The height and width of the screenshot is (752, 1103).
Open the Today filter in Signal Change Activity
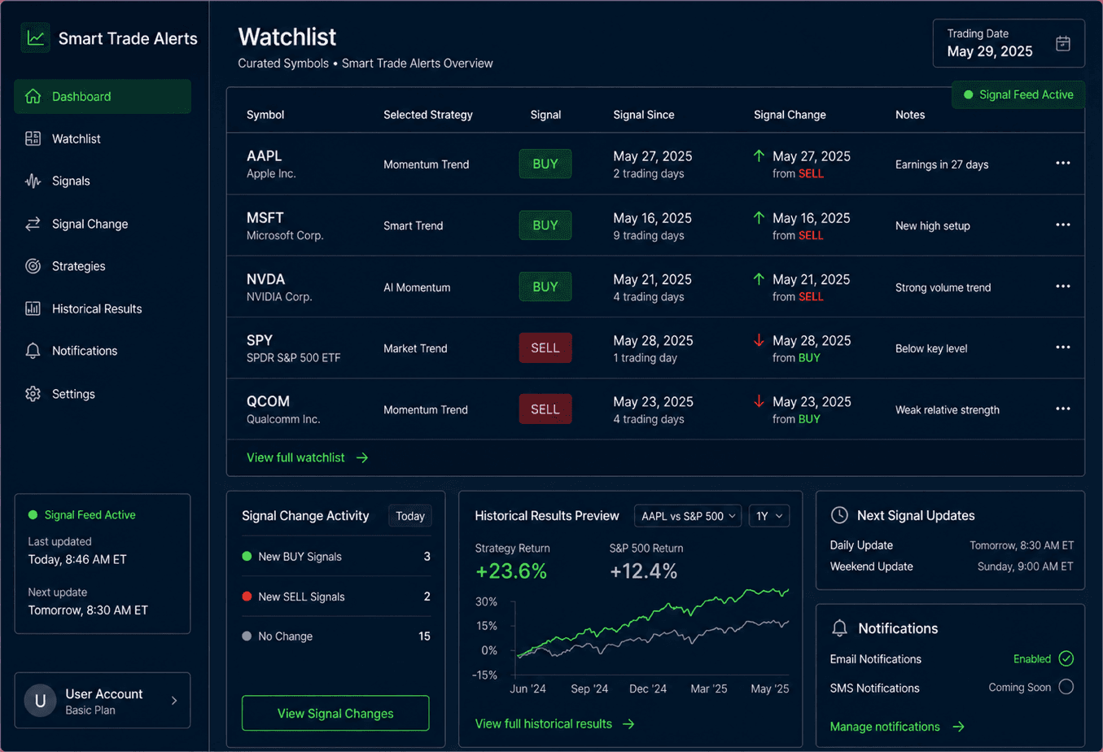410,516
